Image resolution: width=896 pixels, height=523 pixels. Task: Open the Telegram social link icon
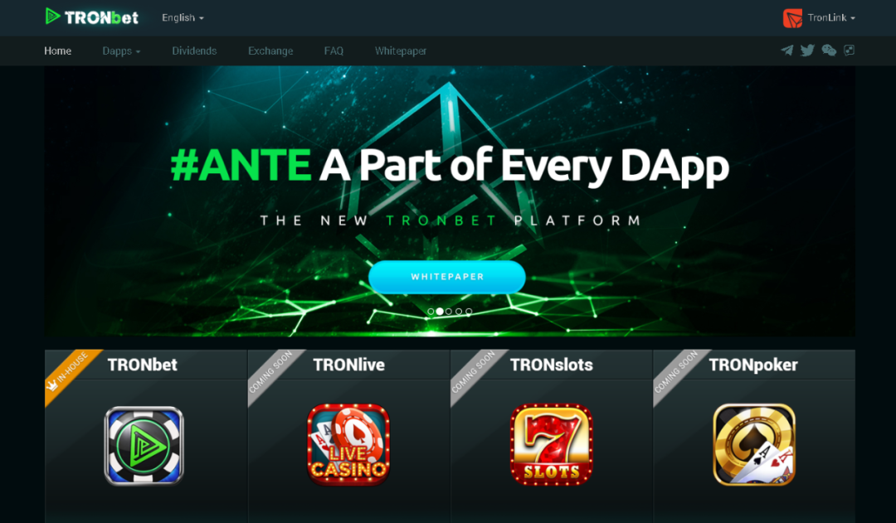(786, 51)
